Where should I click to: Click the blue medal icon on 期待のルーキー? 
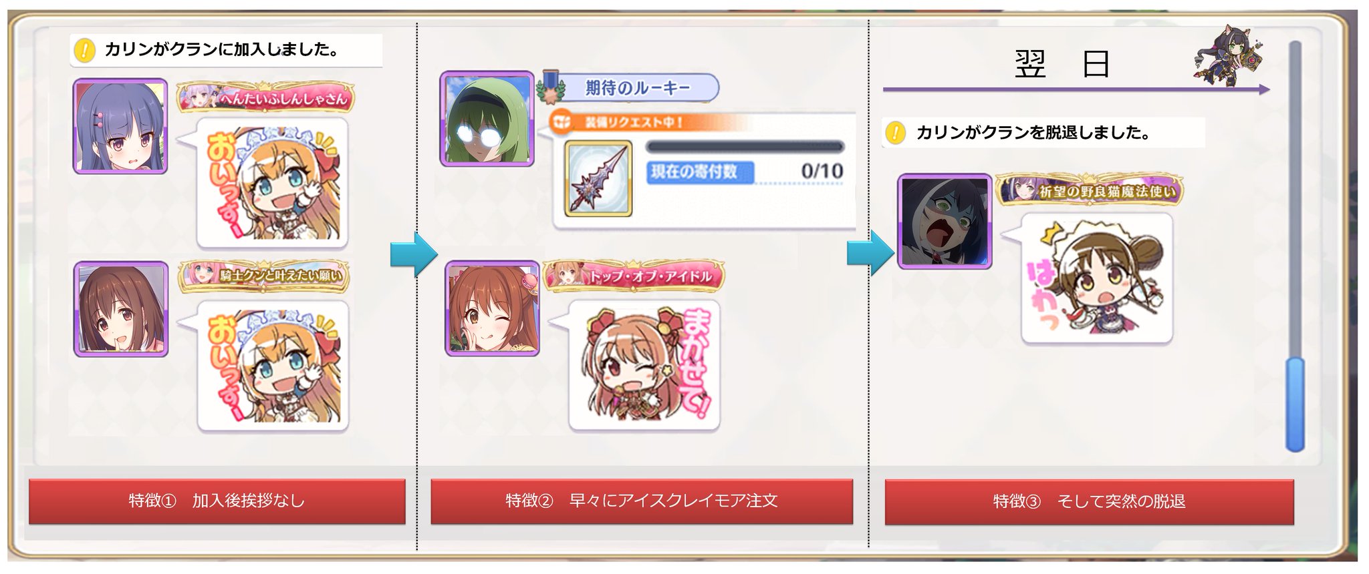[x=550, y=85]
